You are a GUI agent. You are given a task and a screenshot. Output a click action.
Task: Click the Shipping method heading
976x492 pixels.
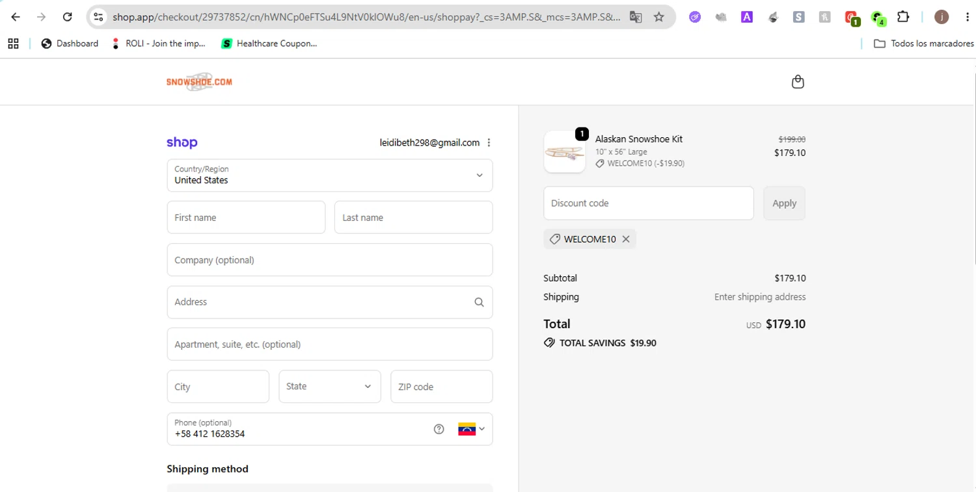pyautogui.click(x=208, y=469)
